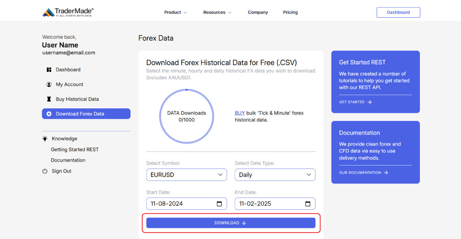The image size is (461, 239).
Task: Open the Select Data Type Daily dropdown
Action: [x=275, y=175]
